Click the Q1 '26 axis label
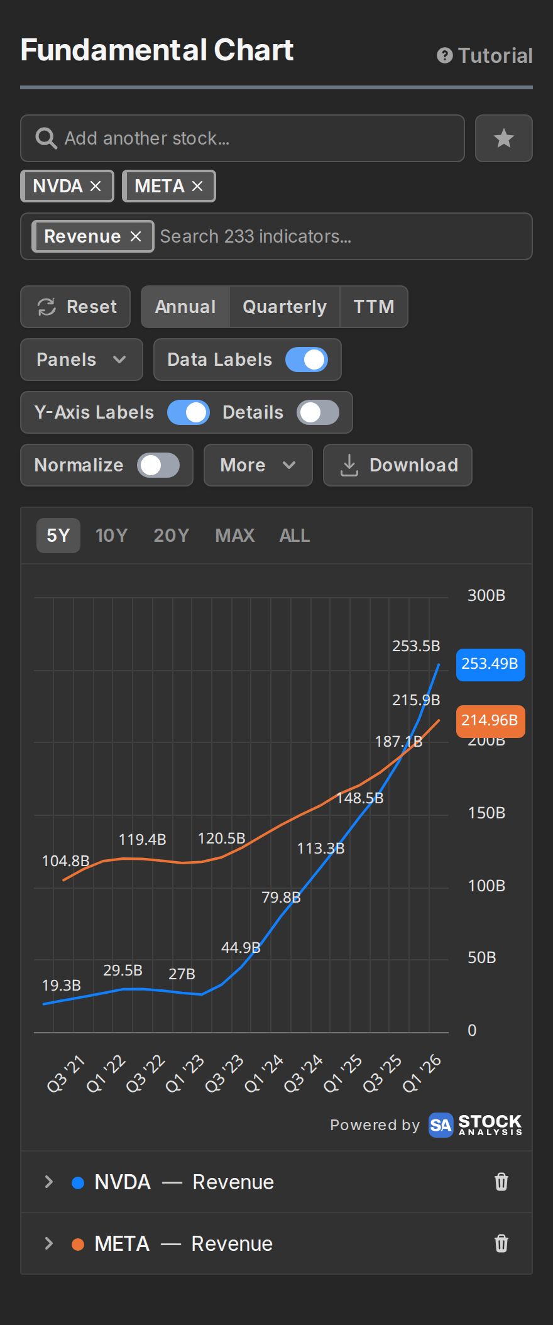The height and width of the screenshot is (1325, 553). pyautogui.click(x=421, y=1074)
